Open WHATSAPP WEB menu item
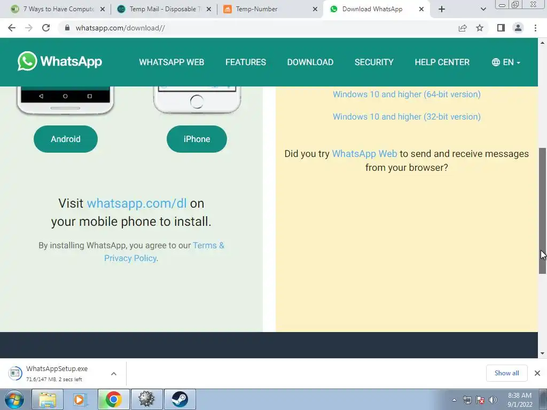The image size is (547, 410). (x=171, y=62)
